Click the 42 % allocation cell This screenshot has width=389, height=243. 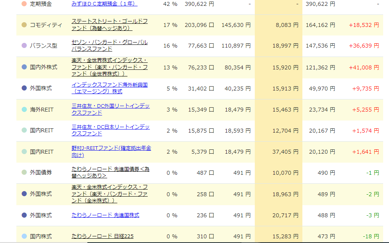(x=170, y=4)
